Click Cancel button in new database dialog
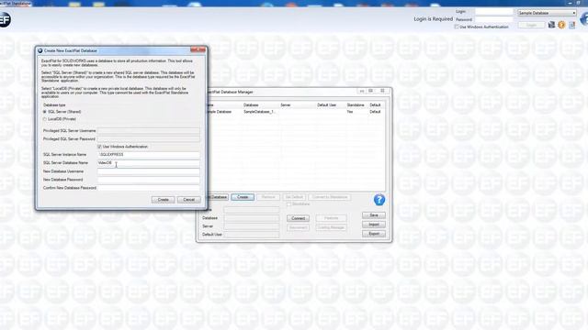This screenshot has width=588, height=330. pos(188,200)
